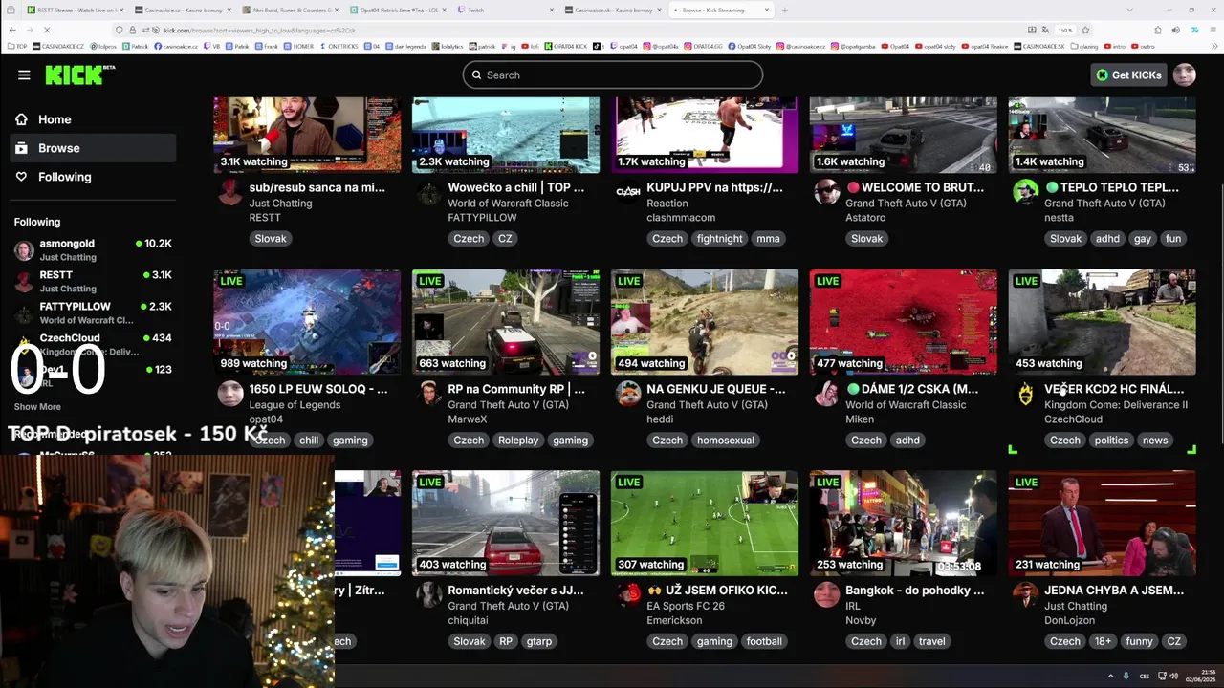This screenshot has height=688, width=1224.
Task: Open RESTT channel in Following list
Action: [x=92, y=281]
